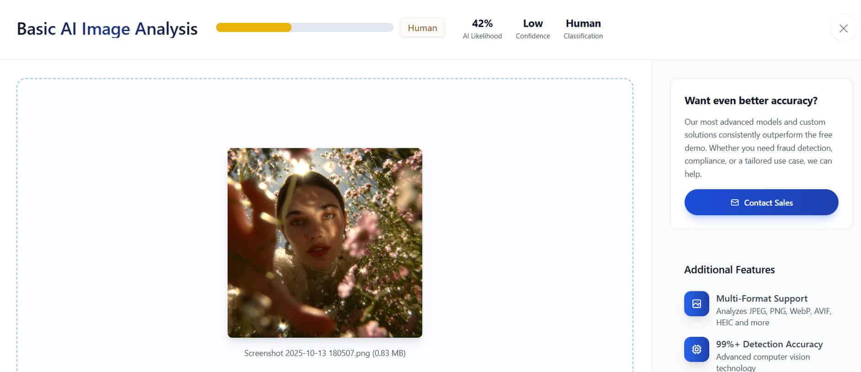Click the Multi-Format Support feature title

click(x=762, y=298)
